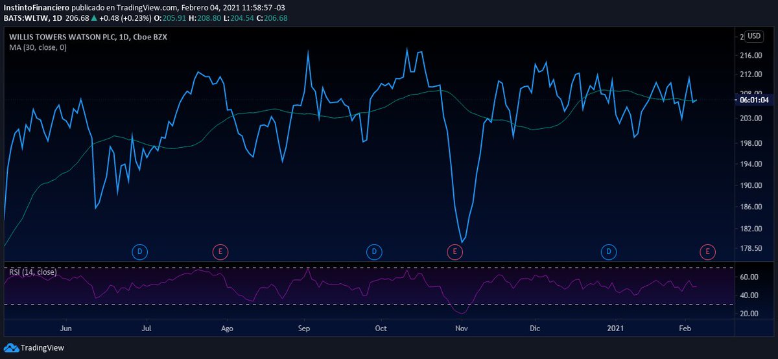Click the Ago label on time axis
This screenshot has height=359, width=778.
[228, 329]
